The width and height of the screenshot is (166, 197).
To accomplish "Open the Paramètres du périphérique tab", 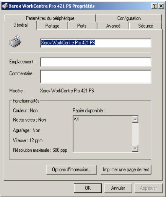I will [x=50, y=18].
